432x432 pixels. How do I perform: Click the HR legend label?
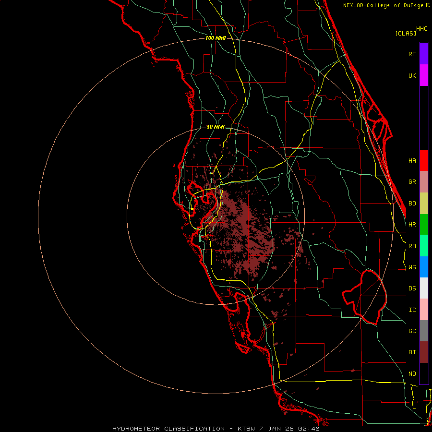[x=412, y=225]
